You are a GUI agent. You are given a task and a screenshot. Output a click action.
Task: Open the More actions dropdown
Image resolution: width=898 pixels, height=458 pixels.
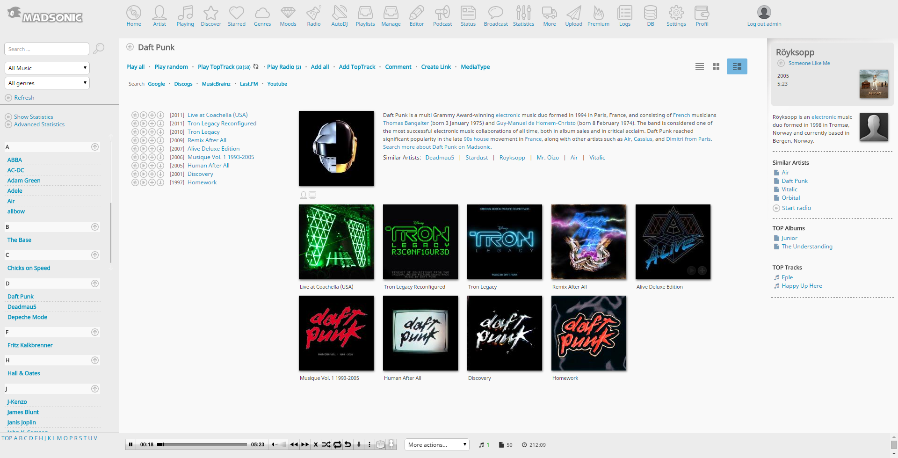(x=436, y=445)
